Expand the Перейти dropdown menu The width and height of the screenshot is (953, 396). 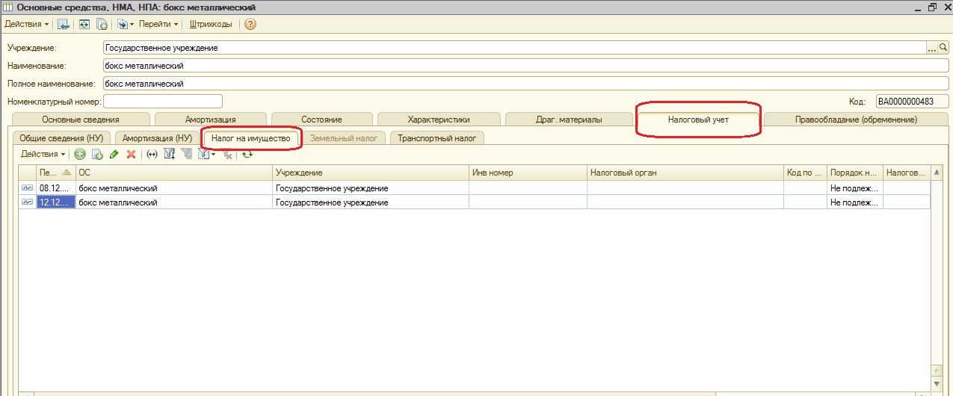tap(158, 24)
